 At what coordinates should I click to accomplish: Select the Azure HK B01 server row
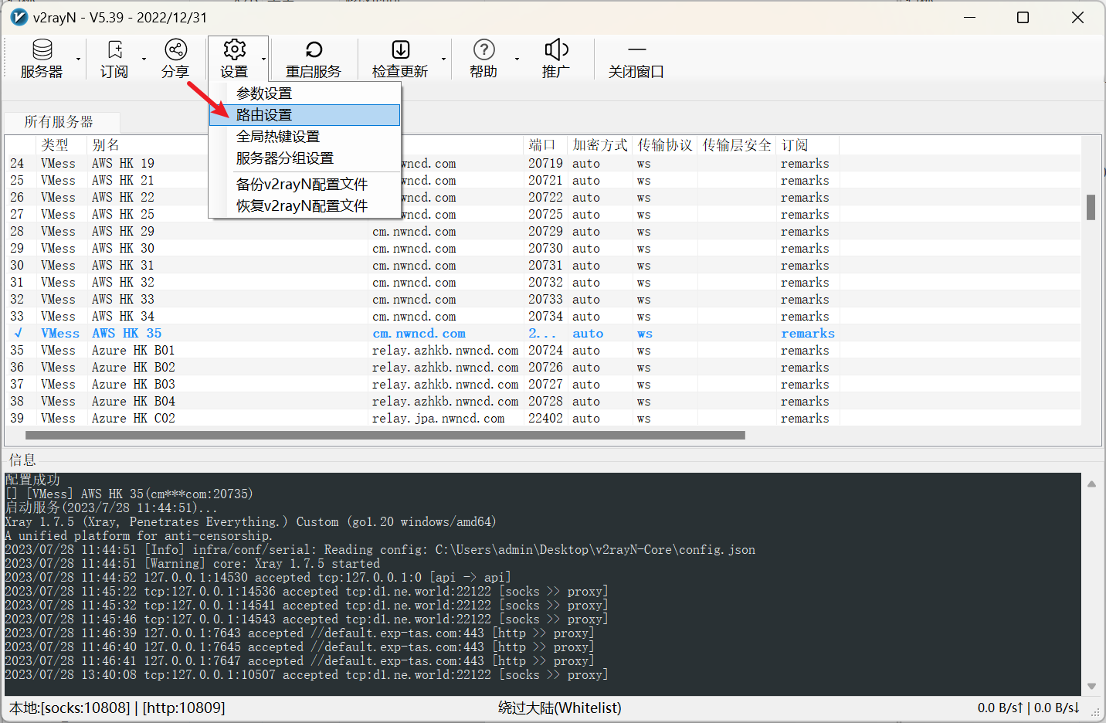[543, 351]
